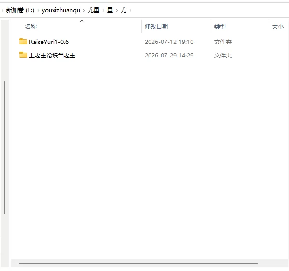Image resolution: width=289 pixels, height=271 pixels.
Task: Click the RaiseYuri1-0.6 folder name
Action: [x=49, y=42]
